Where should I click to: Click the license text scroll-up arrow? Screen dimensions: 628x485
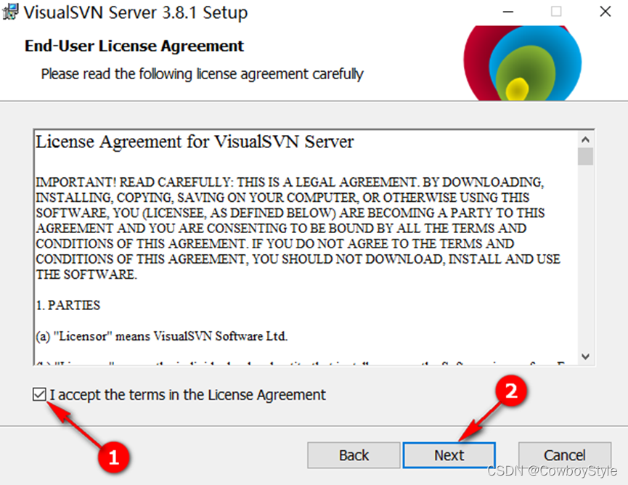pos(585,139)
